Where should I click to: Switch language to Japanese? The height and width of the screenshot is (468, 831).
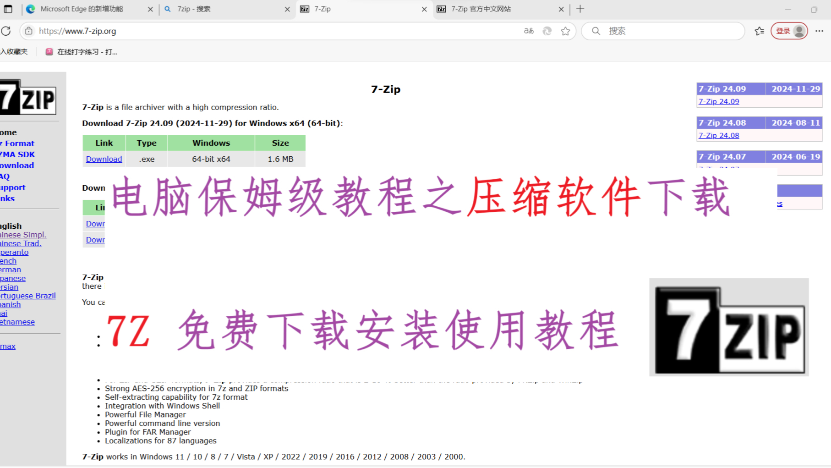tap(13, 278)
